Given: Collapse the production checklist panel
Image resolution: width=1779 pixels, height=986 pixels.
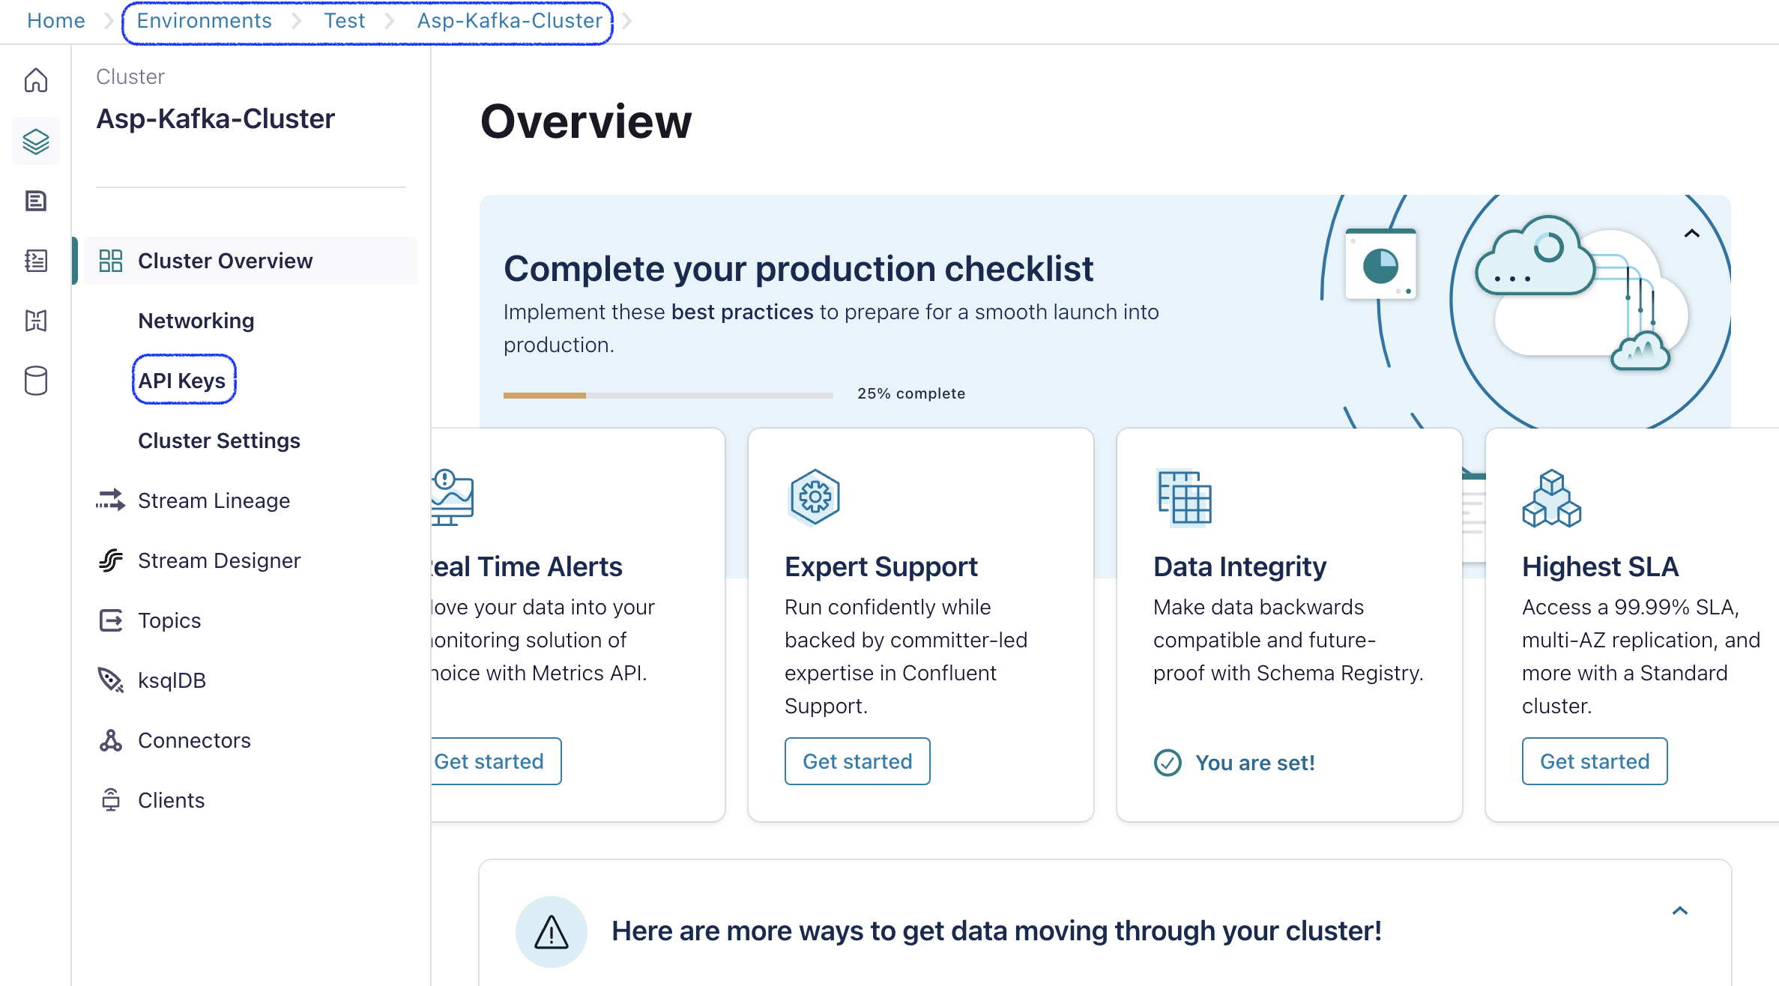Looking at the screenshot, I should click(x=1691, y=234).
